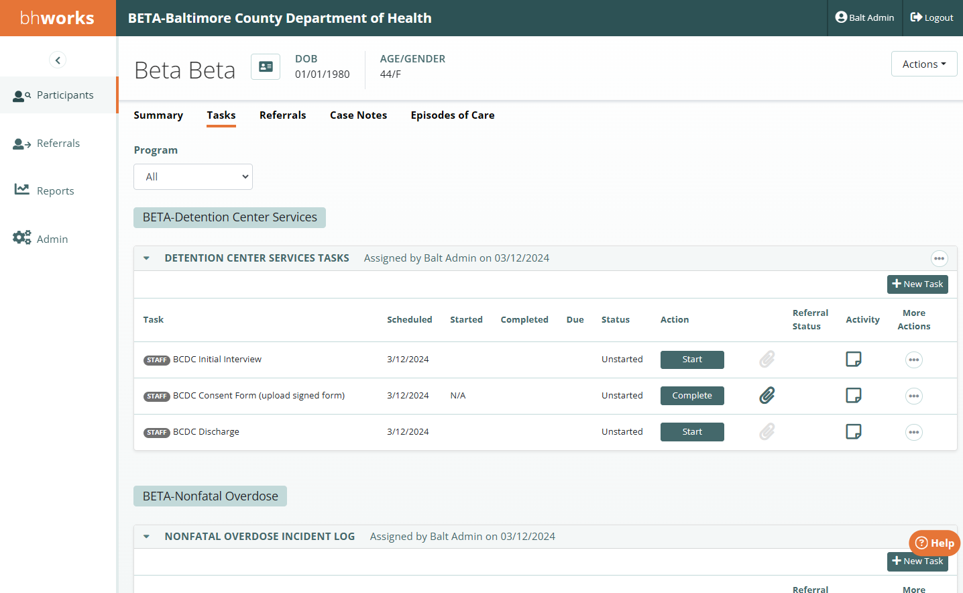Open the Balt Admin user profile
This screenshot has width=963, height=593.
(864, 17)
